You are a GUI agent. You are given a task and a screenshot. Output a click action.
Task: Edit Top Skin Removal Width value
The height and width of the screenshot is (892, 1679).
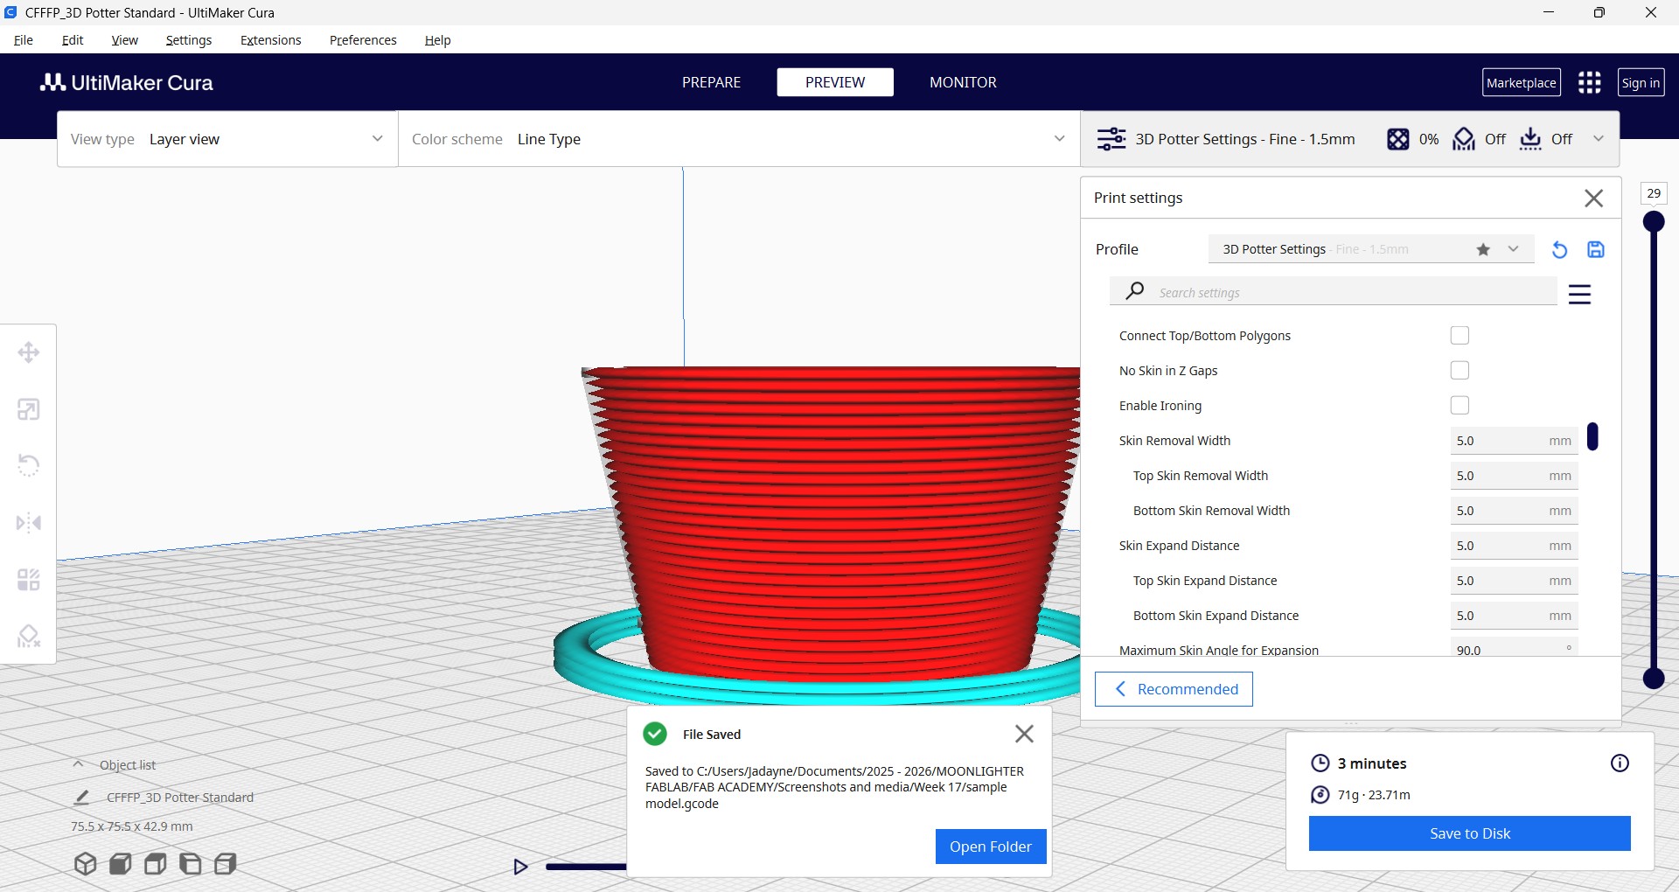(x=1515, y=476)
